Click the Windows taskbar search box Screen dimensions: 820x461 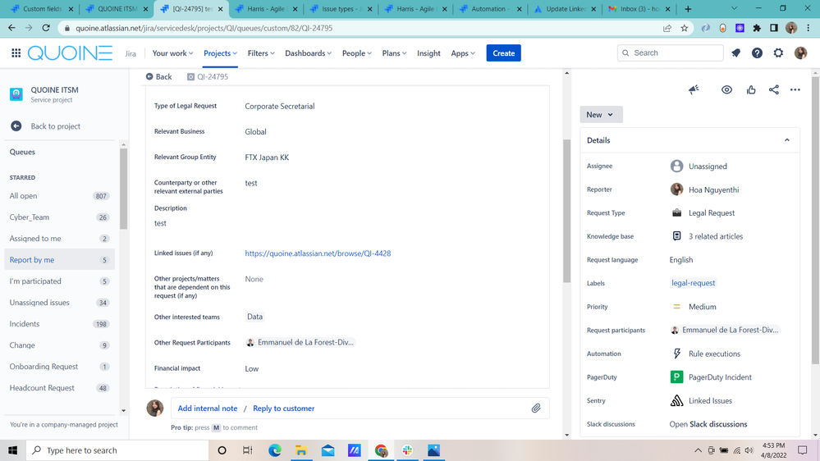(117, 450)
